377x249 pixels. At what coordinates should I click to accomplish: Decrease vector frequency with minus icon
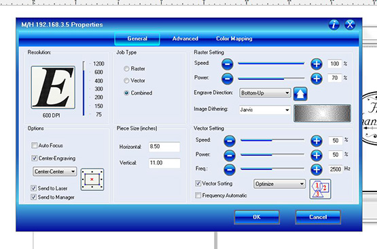coord(230,170)
